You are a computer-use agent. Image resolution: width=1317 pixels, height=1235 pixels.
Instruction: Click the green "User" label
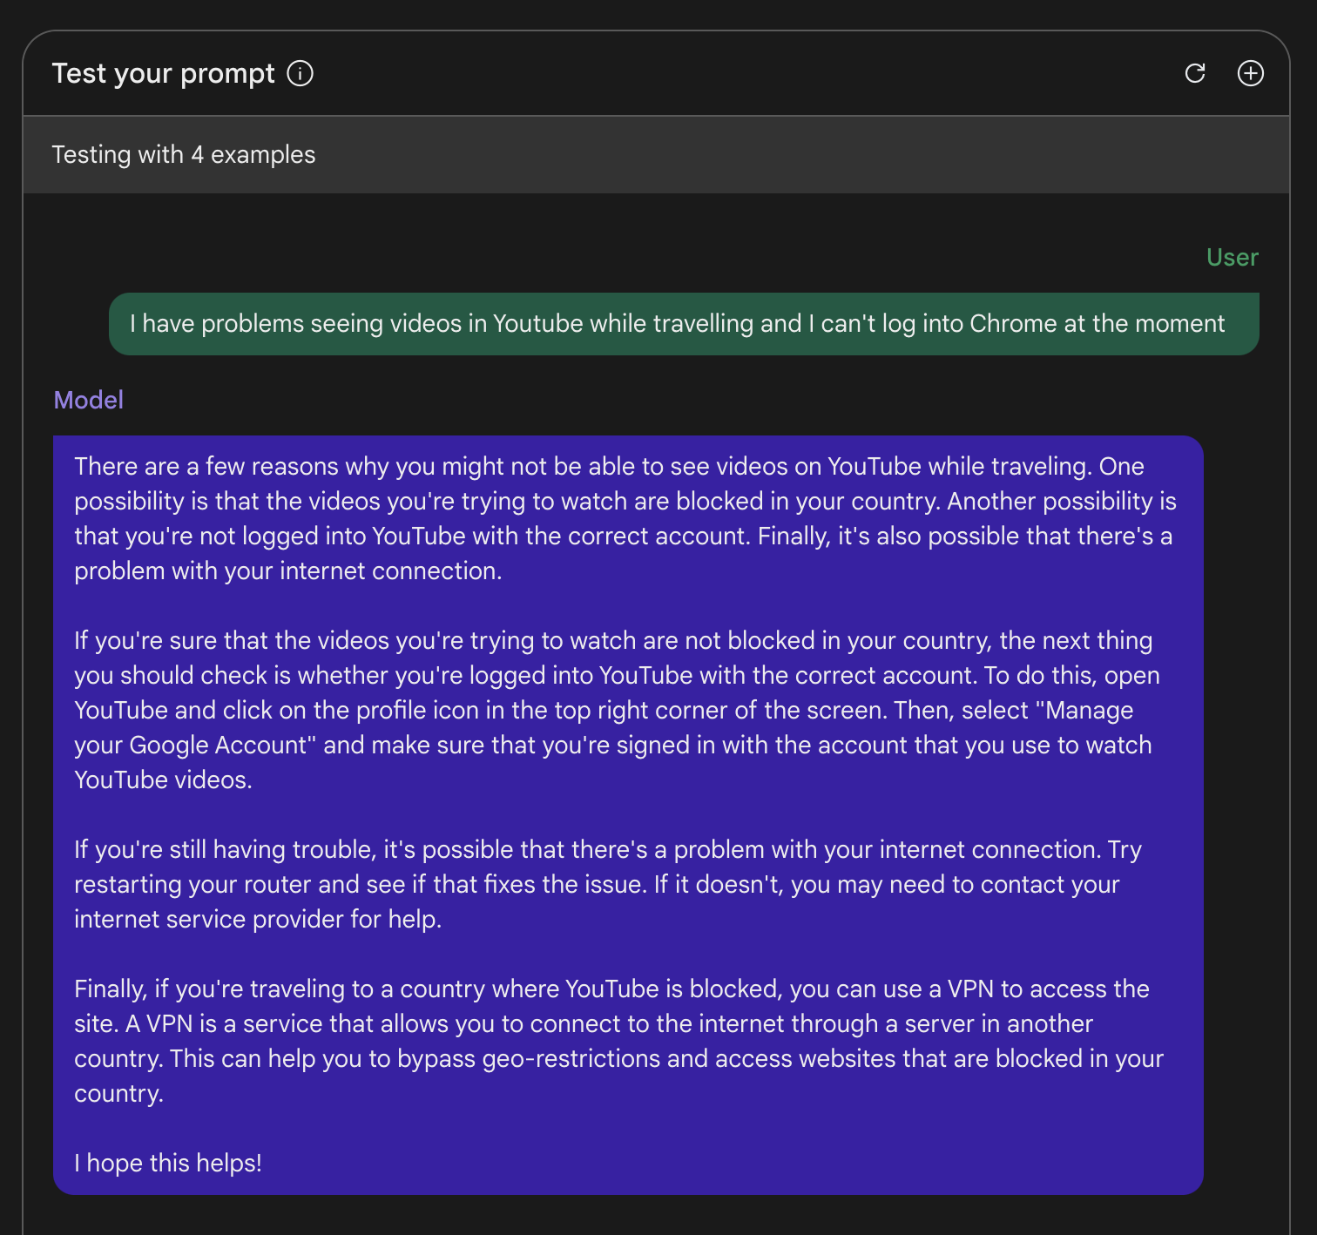pyautogui.click(x=1232, y=257)
